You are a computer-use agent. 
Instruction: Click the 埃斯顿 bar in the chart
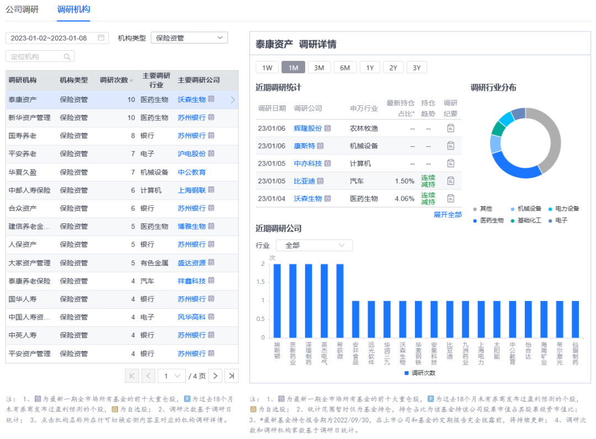[x=277, y=301]
